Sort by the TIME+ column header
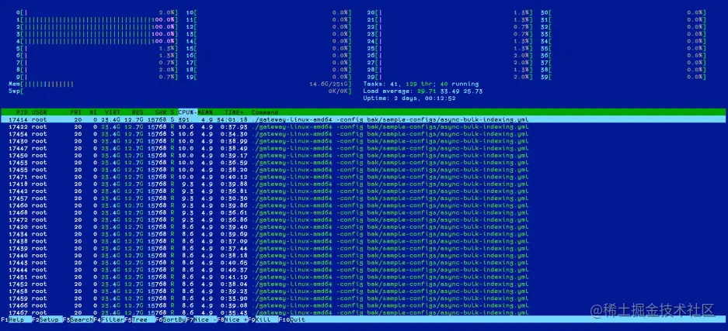Image resolution: width=728 pixels, height=331 pixels. click(x=235, y=112)
